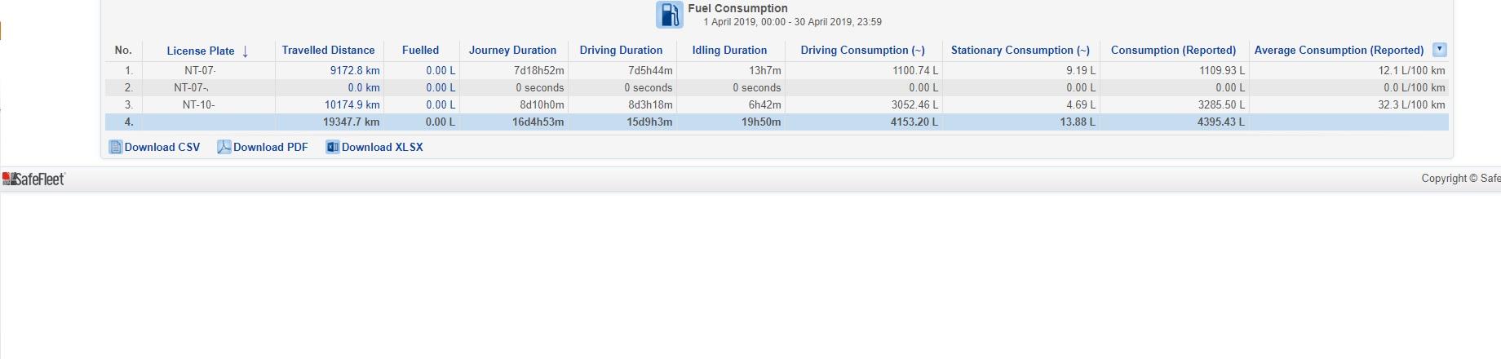Click Stationary Consumption (~) column header
1501x359 pixels.
click(1020, 51)
